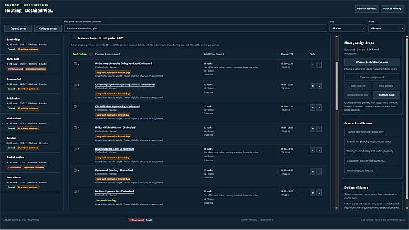Click the 'paid overtime' operational issue
409x230 pixels.
(x=372, y=132)
